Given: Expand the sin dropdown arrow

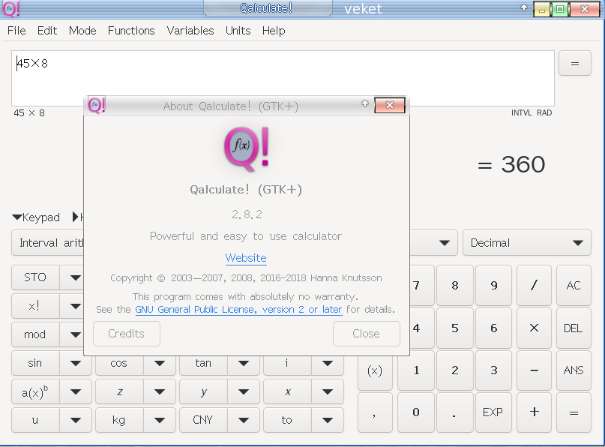Looking at the screenshot, I should tap(76, 363).
